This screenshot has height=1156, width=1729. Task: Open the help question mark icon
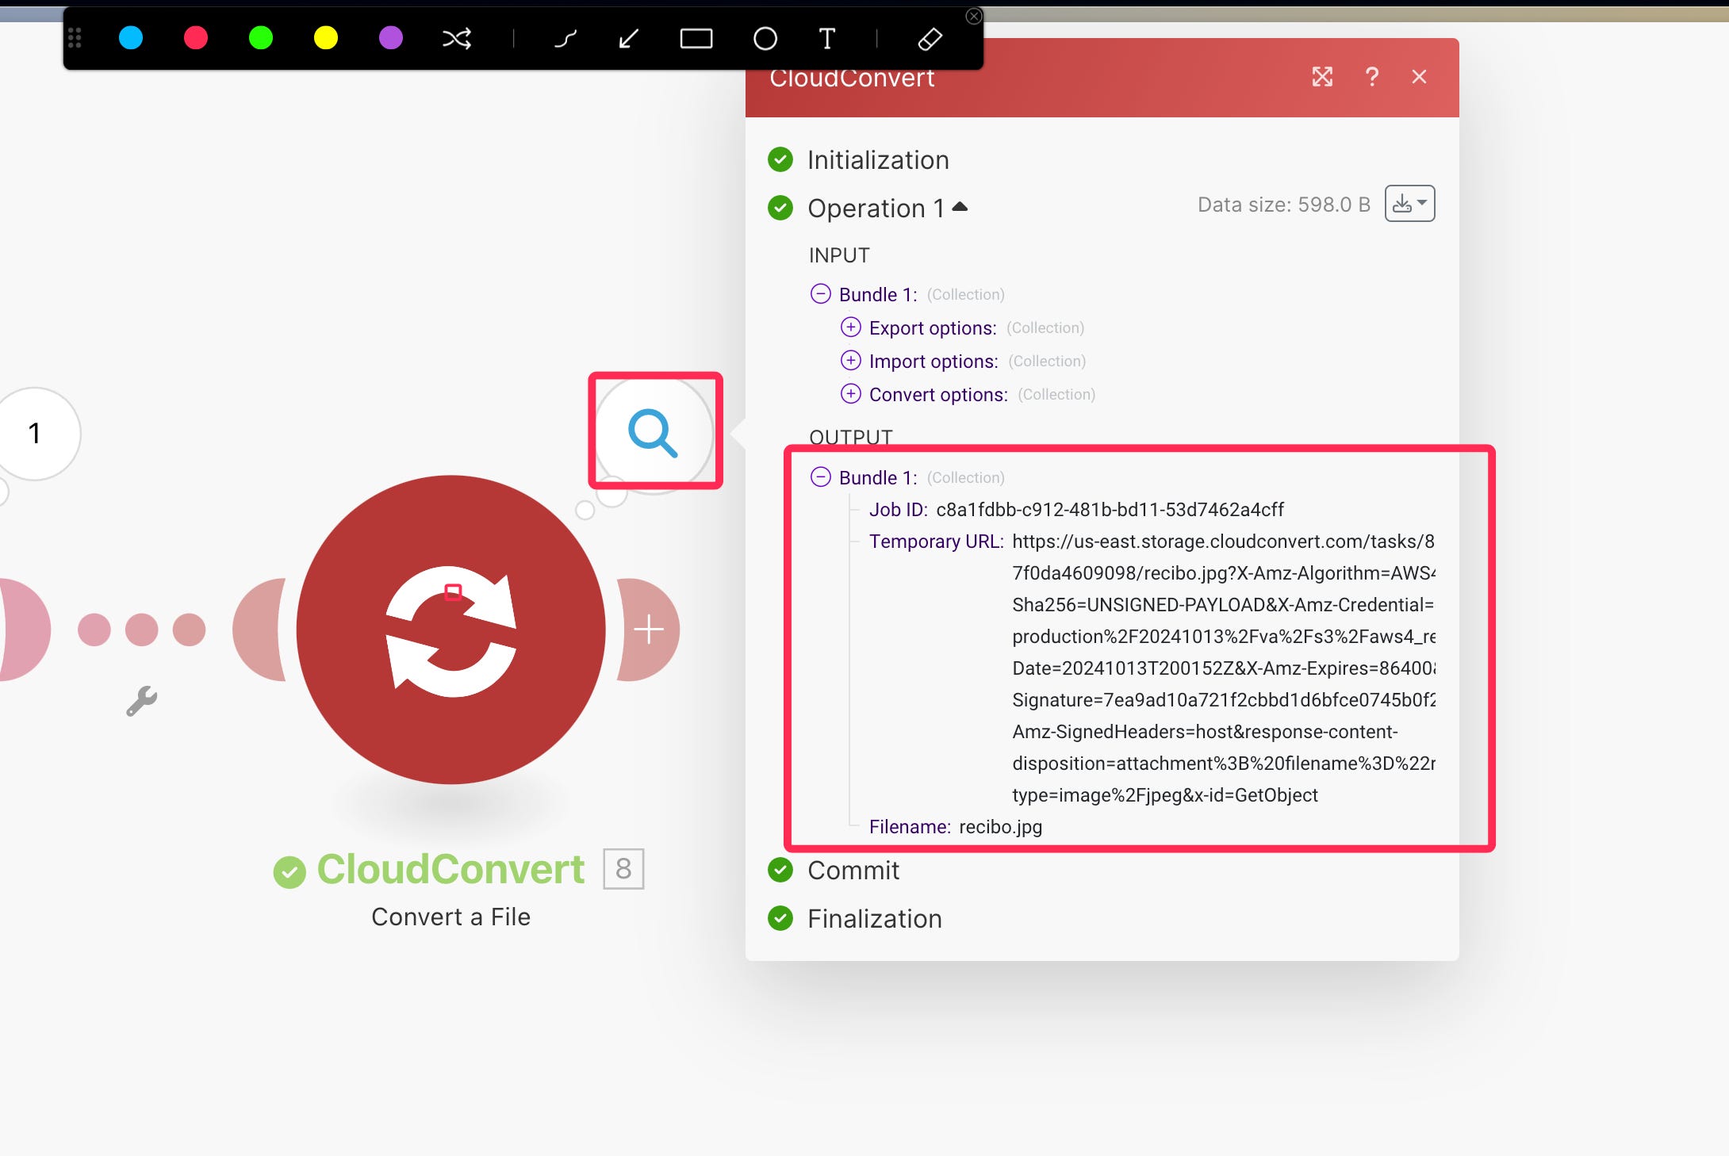(x=1371, y=77)
